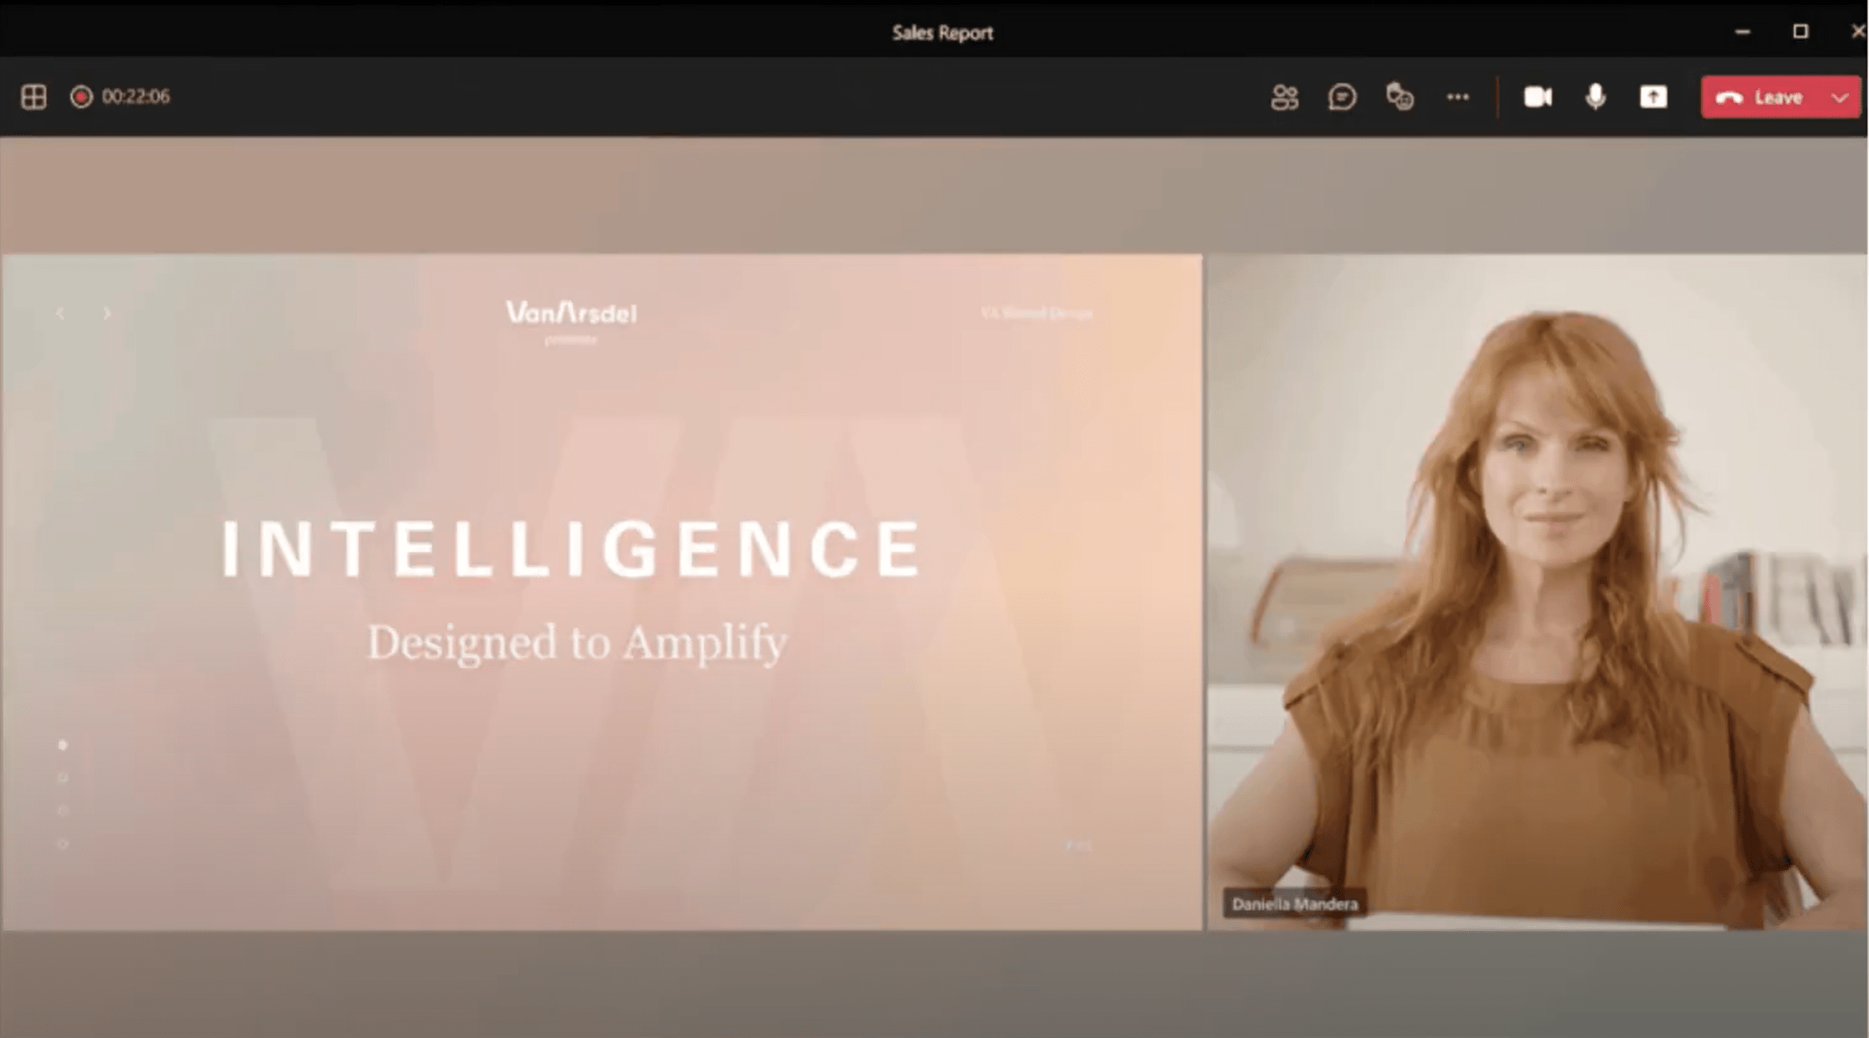Open the reactions icon
Image resolution: width=1869 pixels, height=1038 pixels.
pyautogui.click(x=1399, y=97)
